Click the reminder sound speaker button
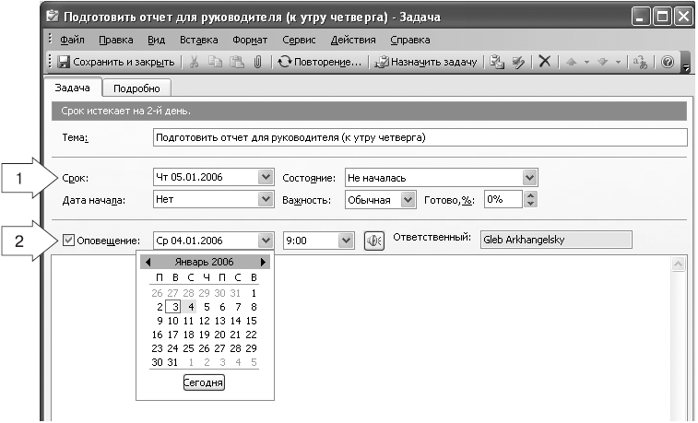This screenshot has width=698, height=423. click(x=373, y=240)
